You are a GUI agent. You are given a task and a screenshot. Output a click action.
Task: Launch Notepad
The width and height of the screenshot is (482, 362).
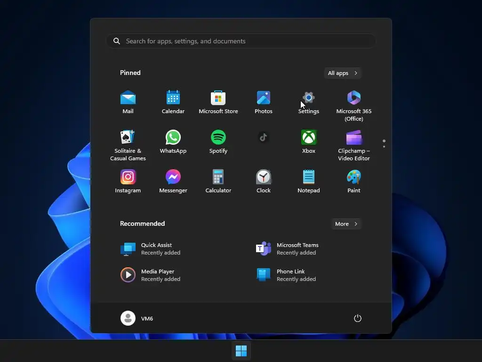pyautogui.click(x=309, y=181)
